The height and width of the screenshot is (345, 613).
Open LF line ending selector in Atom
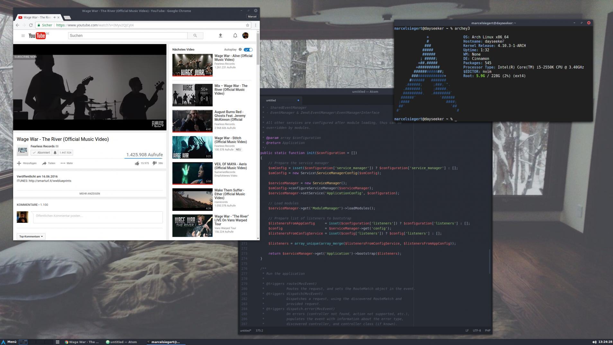click(x=467, y=331)
